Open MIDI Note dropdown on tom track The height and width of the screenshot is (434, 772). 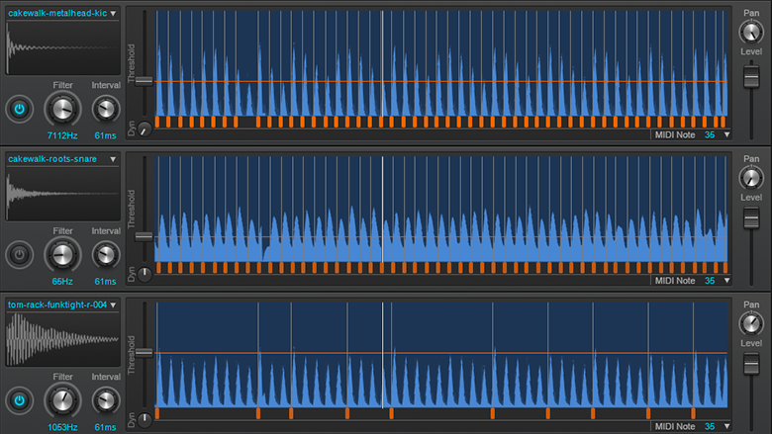[x=726, y=427]
